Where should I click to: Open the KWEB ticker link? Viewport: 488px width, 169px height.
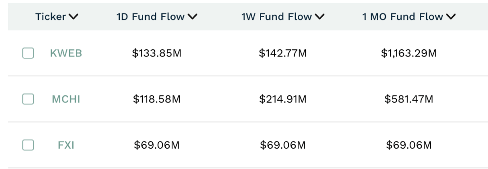tap(66, 53)
